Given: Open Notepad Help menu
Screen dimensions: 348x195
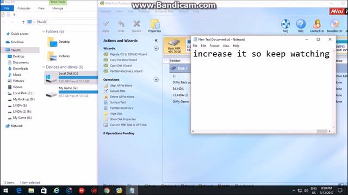Looking at the screenshot, I should (236, 45).
